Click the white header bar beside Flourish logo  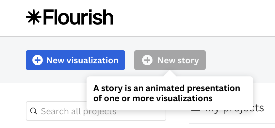[193, 18]
